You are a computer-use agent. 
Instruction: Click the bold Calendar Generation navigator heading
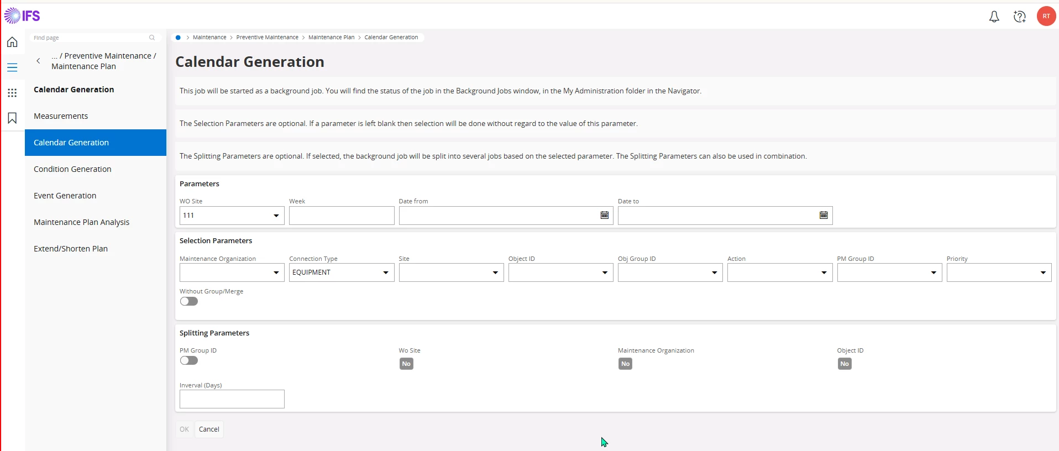[x=74, y=90]
